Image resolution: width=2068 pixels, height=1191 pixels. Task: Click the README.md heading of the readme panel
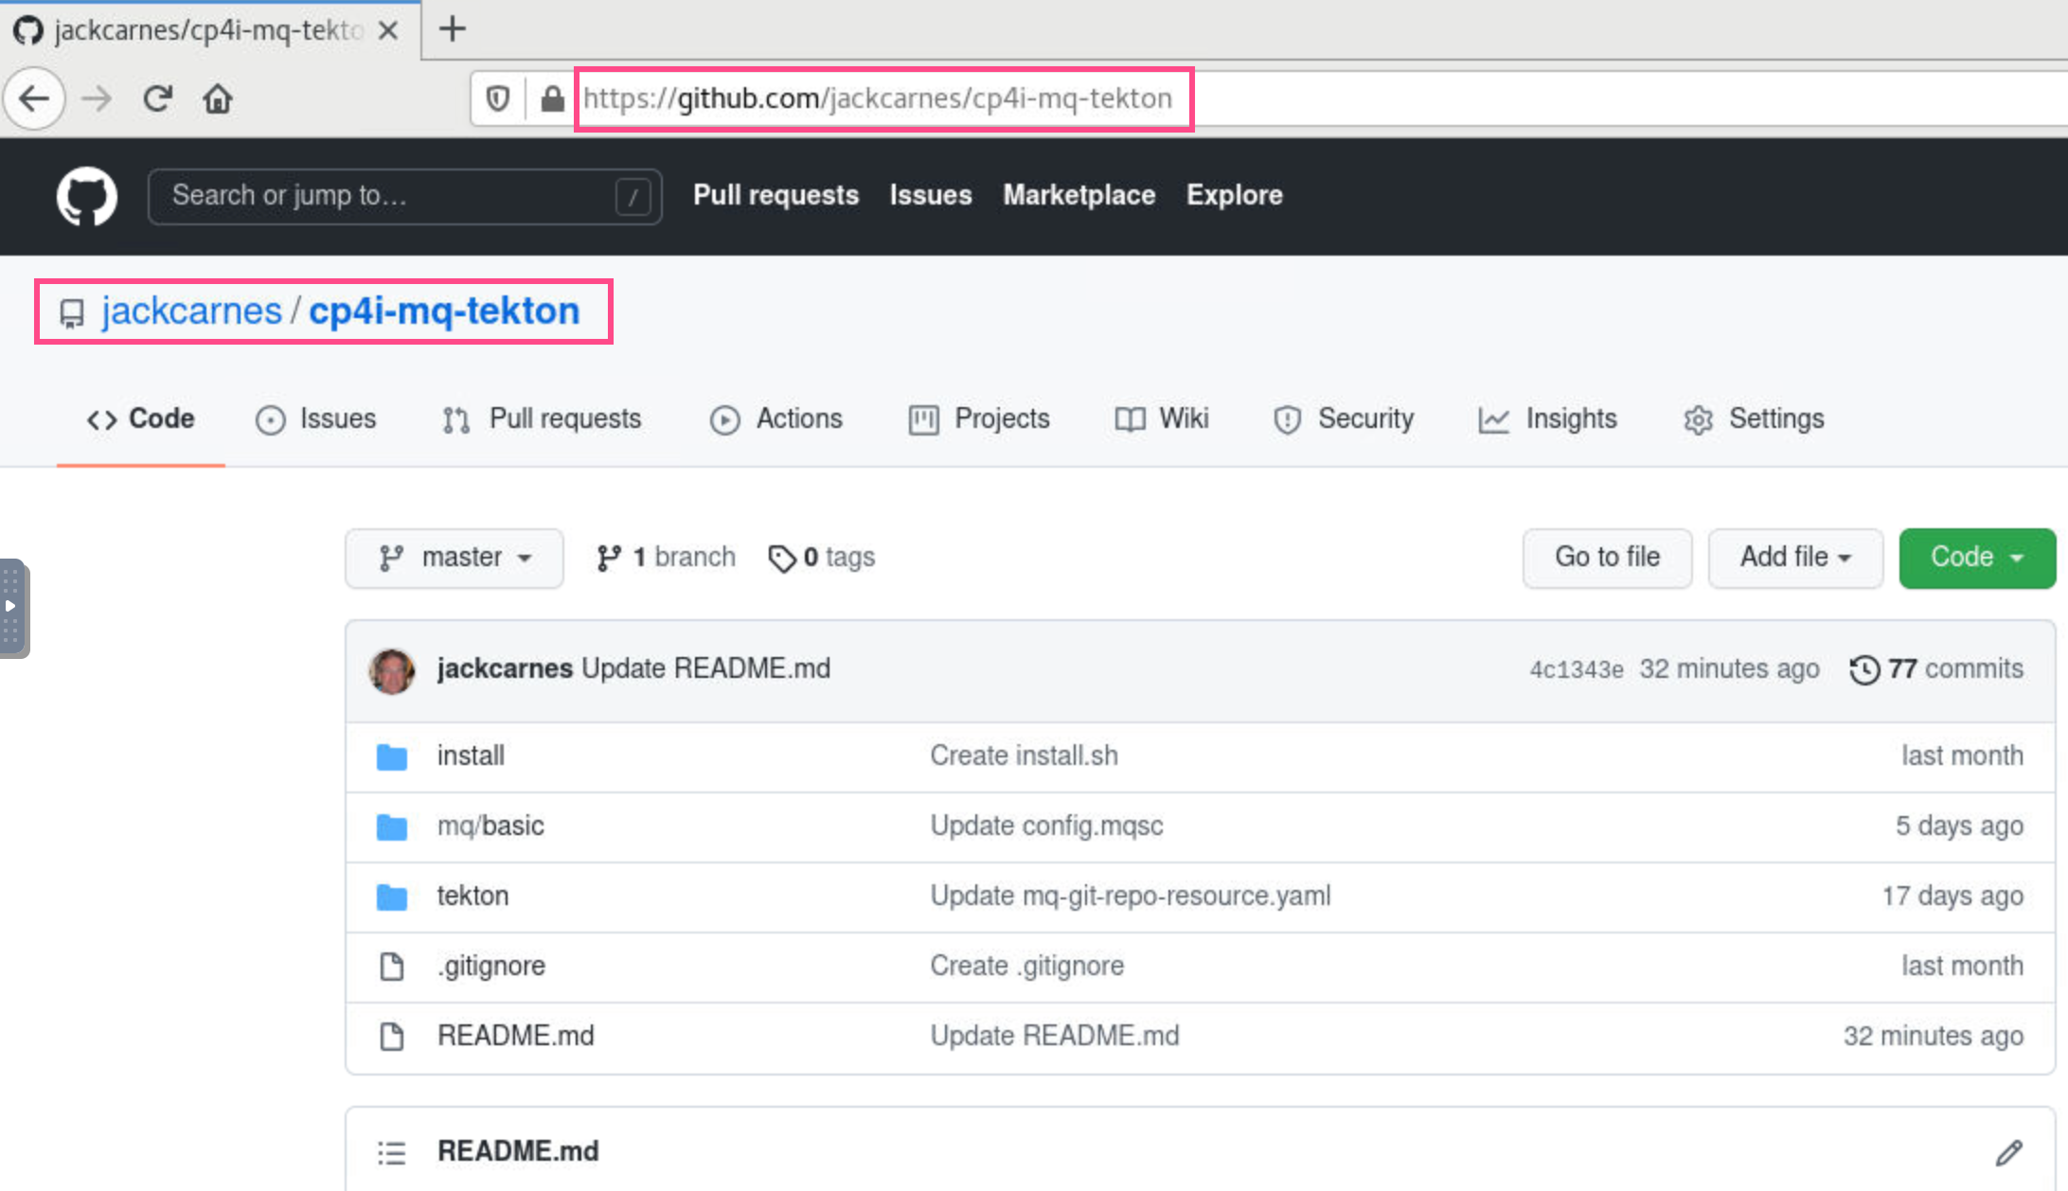tap(518, 1152)
